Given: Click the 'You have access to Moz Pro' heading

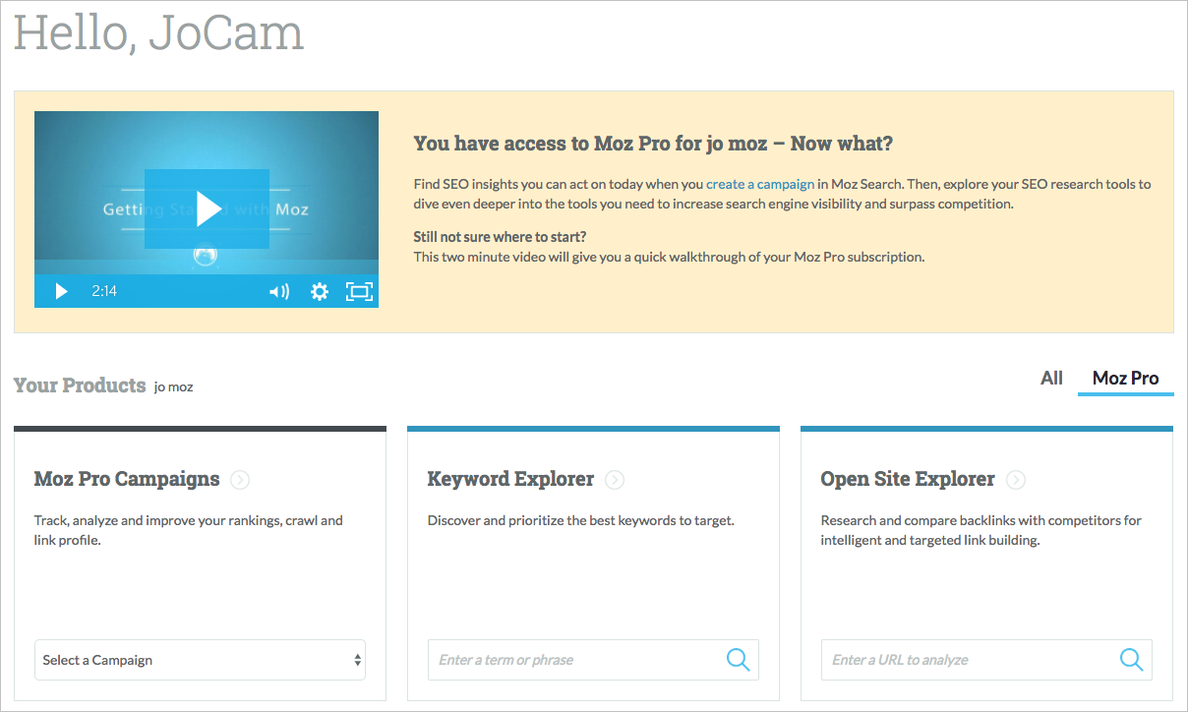Looking at the screenshot, I should pyautogui.click(x=653, y=144).
